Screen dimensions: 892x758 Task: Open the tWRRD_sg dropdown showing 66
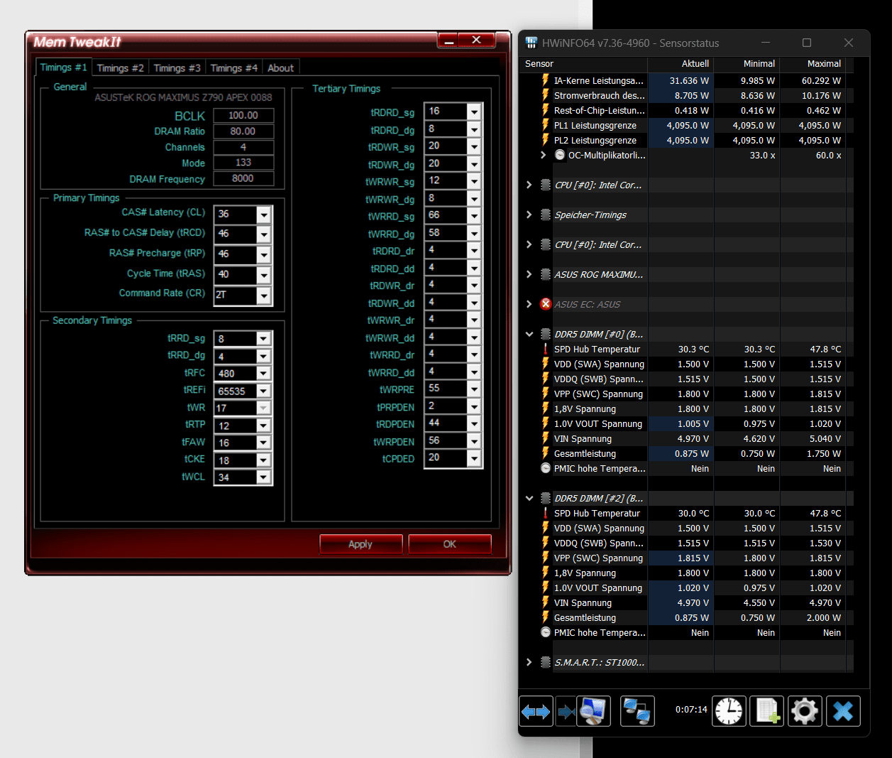coord(474,215)
